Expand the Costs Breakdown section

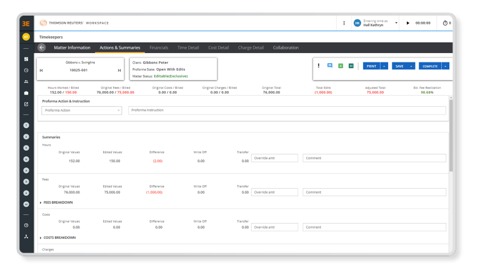pyautogui.click(x=57, y=237)
